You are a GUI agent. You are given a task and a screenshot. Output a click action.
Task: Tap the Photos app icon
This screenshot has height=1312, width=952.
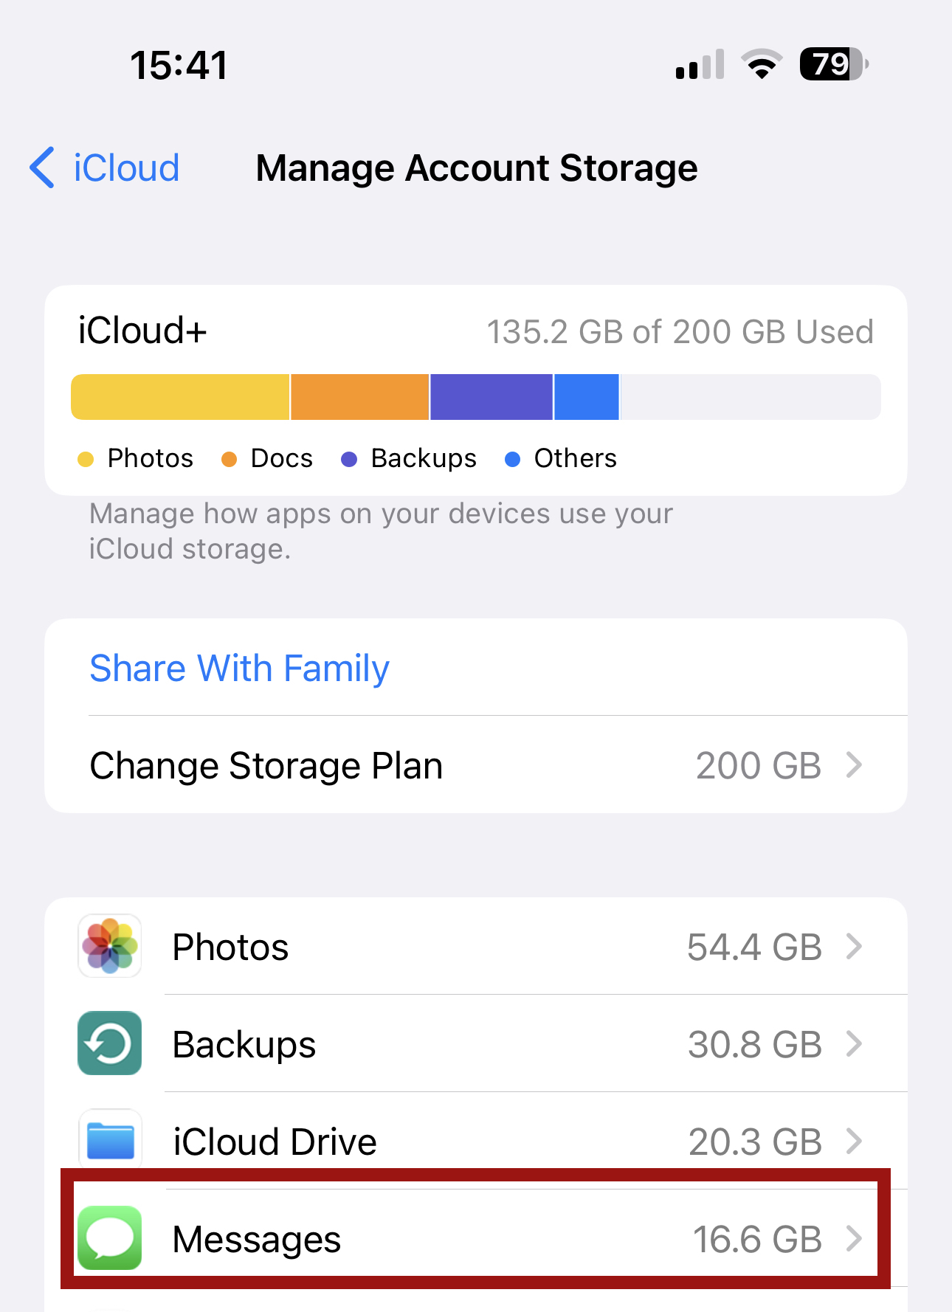(x=110, y=946)
